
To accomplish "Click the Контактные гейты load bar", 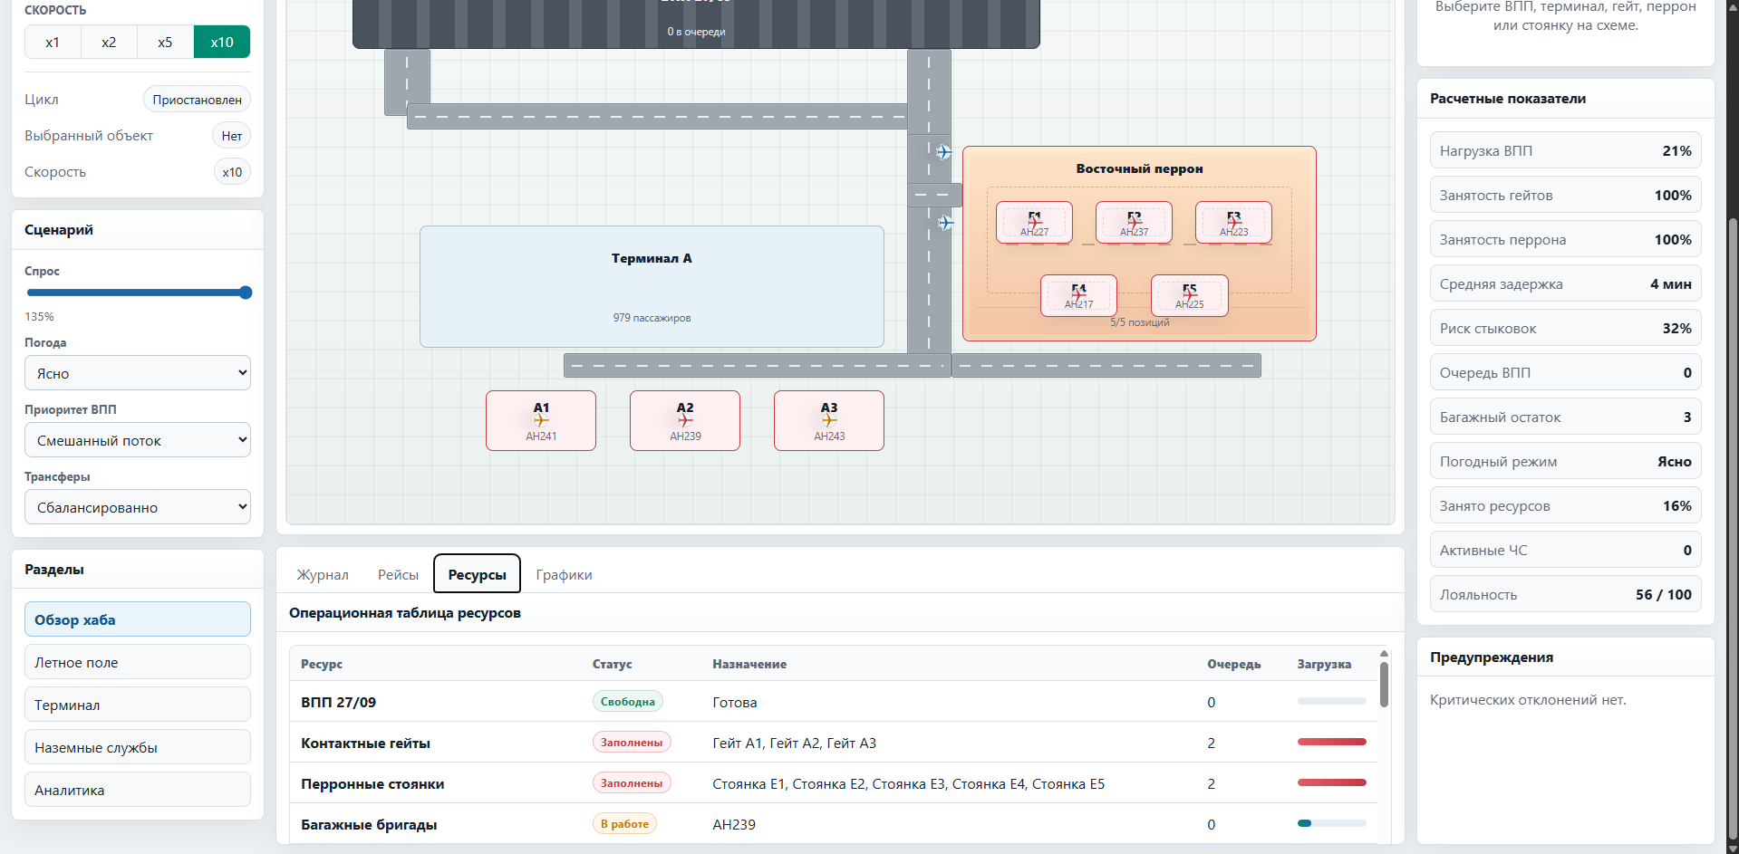I will click(x=1331, y=742).
